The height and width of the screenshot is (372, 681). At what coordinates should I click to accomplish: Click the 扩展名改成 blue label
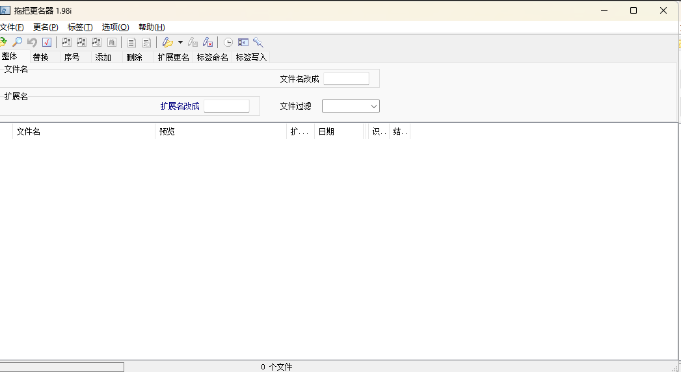180,106
